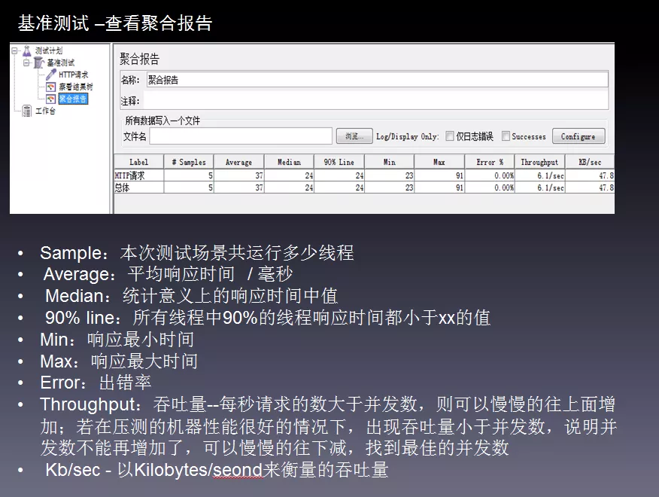Click the listener icon beside 聚合报告 in tree
Viewport: 659px width, 497px height.
[x=51, y=99]
